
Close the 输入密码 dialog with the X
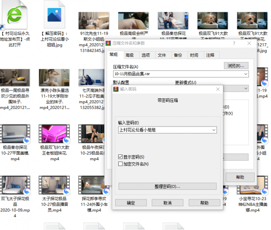click(x=218, y=89)
